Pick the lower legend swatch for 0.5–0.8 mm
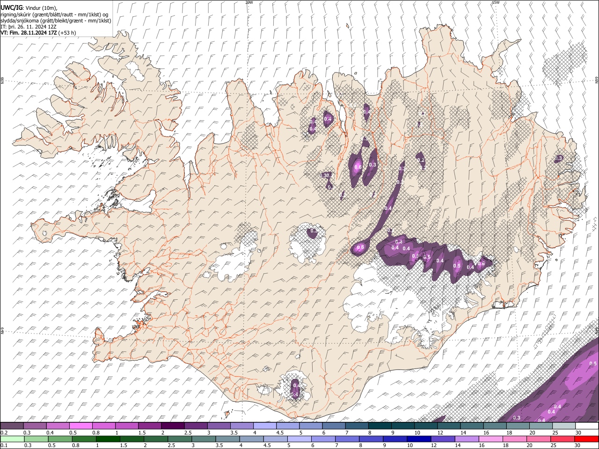 (59, 439)
